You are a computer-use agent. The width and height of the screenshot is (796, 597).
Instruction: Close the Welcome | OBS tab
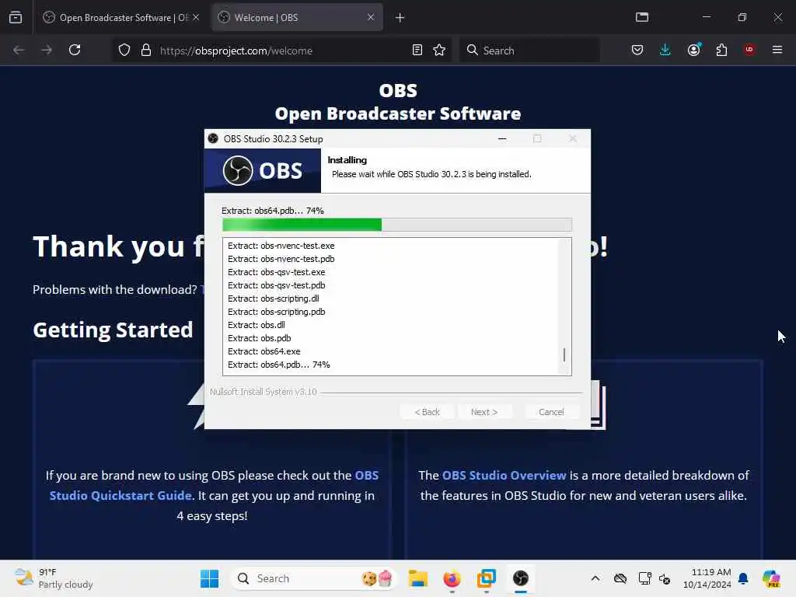click(x=371, y=17)
